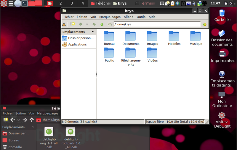Open the Corbeille desktop icon
The width and height of the screenshot is (237, 150).
click(222, 14)
